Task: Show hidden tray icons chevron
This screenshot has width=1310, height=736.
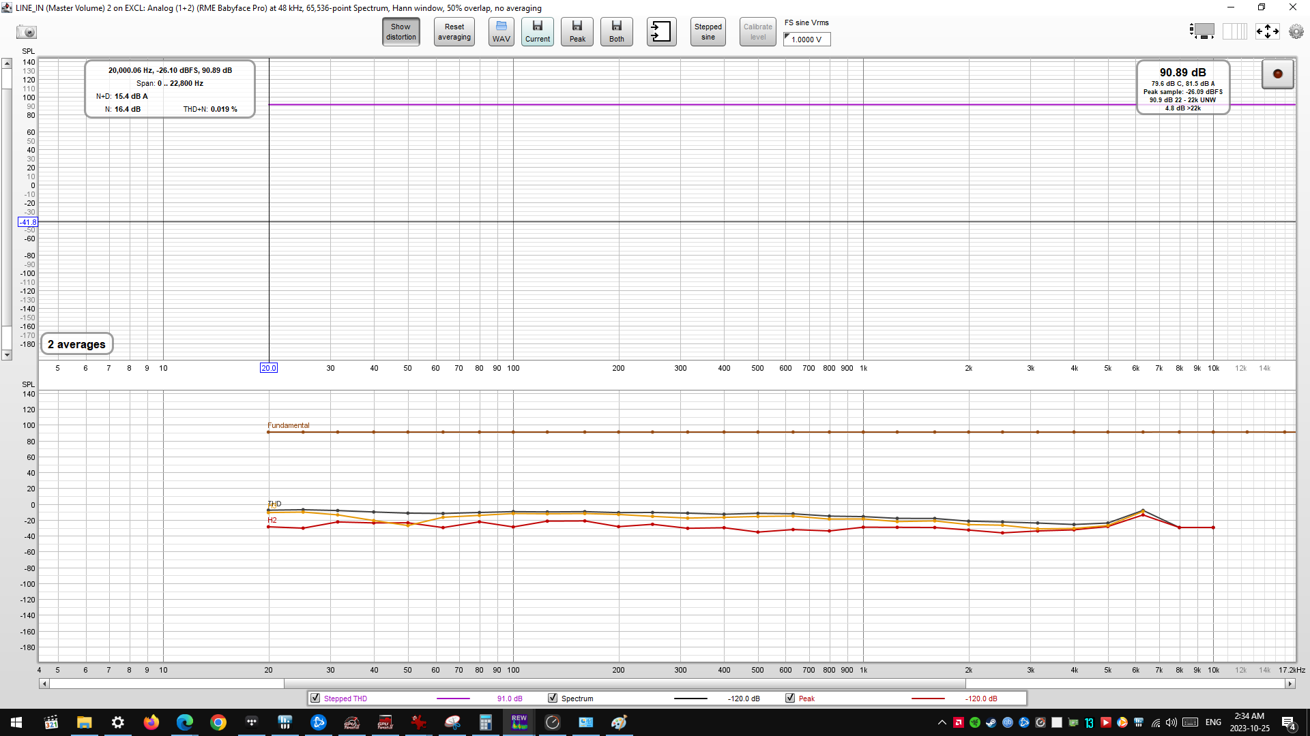Action: [x=942, y=722]
